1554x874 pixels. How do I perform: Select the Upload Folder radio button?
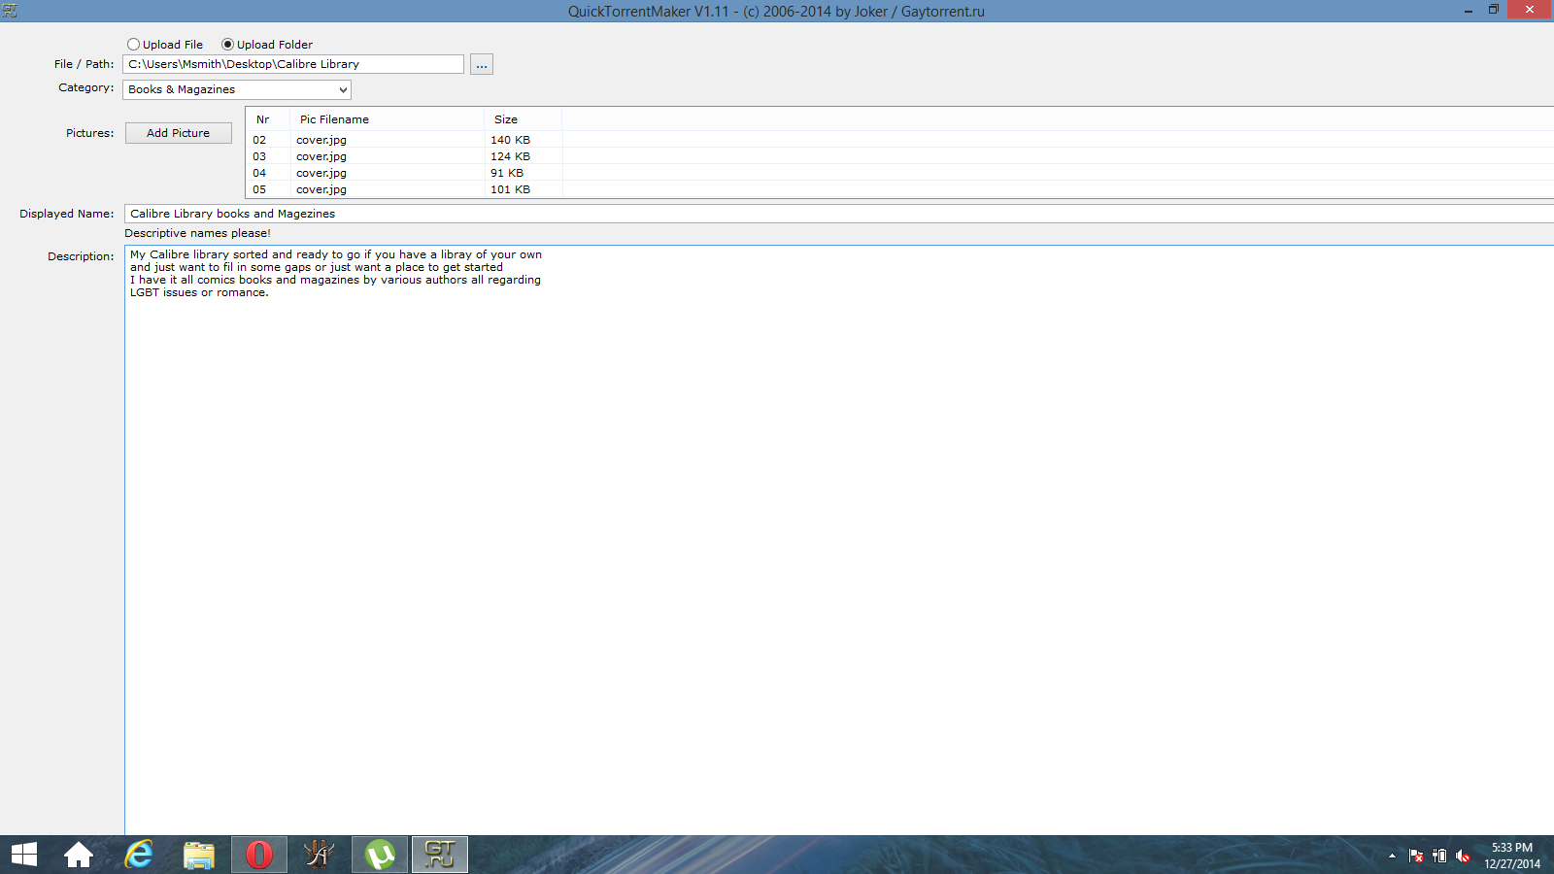pos(228,45)
